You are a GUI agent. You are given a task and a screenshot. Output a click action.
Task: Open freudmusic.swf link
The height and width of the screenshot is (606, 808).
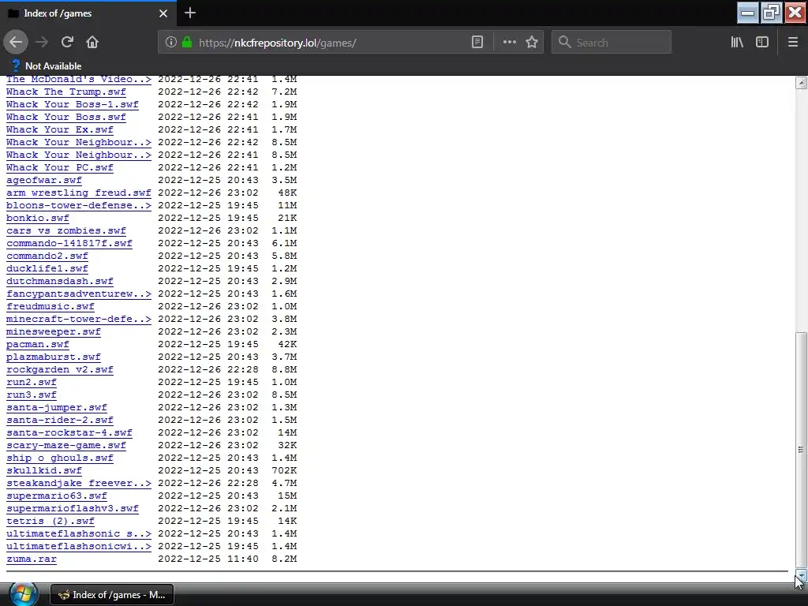[50, 307]
